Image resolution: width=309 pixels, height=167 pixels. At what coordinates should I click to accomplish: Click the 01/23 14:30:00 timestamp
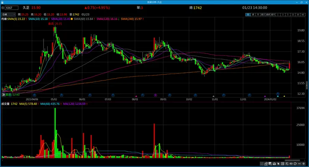click(x=255, y=7)
